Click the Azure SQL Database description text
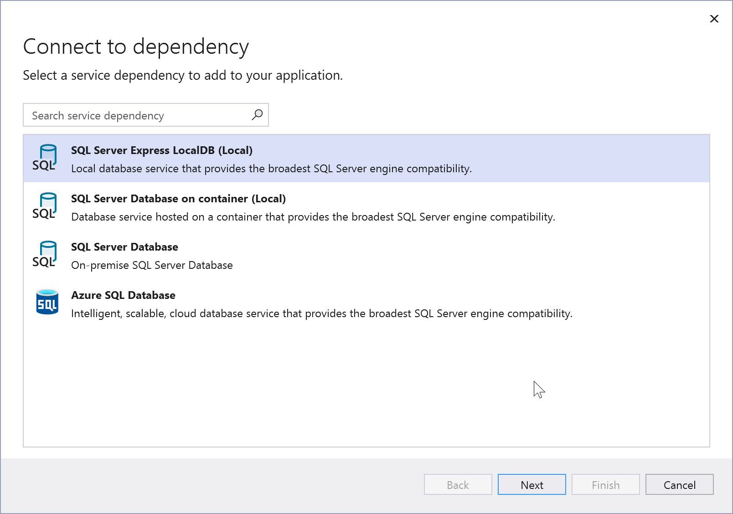Image resolution: width=733 pixels, height=514 pixels. point(321,314)
